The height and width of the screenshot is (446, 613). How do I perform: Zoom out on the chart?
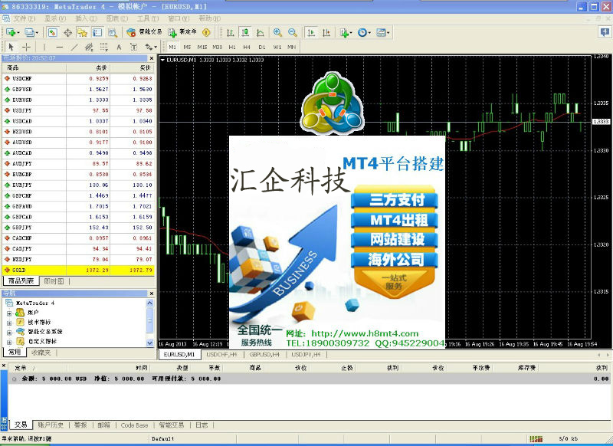[293, 32]
